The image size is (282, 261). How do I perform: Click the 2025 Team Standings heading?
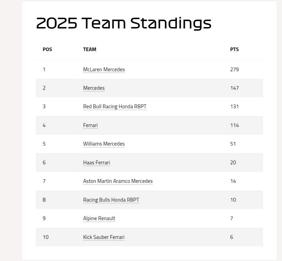124,23
